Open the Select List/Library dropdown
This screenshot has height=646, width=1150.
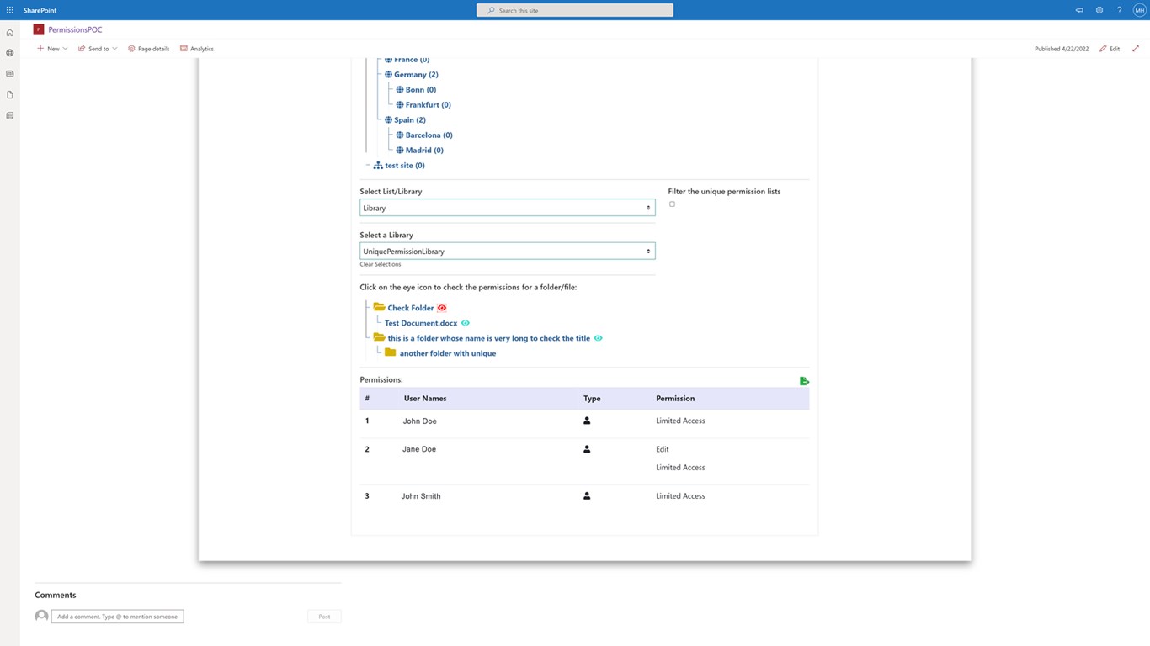[x=508, y=208]
